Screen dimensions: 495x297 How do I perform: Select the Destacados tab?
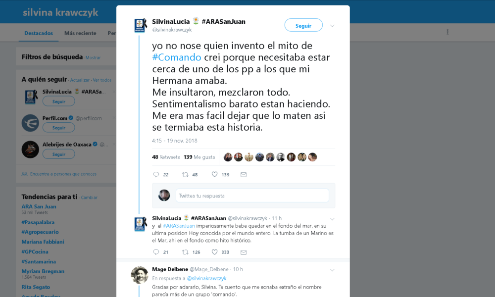point(39,33)
